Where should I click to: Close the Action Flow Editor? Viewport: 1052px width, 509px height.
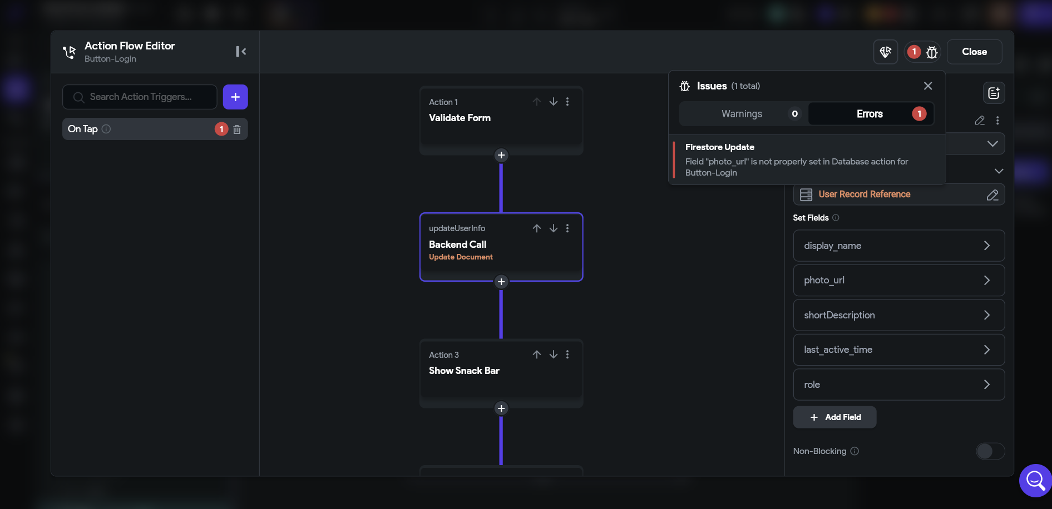[x=975, y=52]
